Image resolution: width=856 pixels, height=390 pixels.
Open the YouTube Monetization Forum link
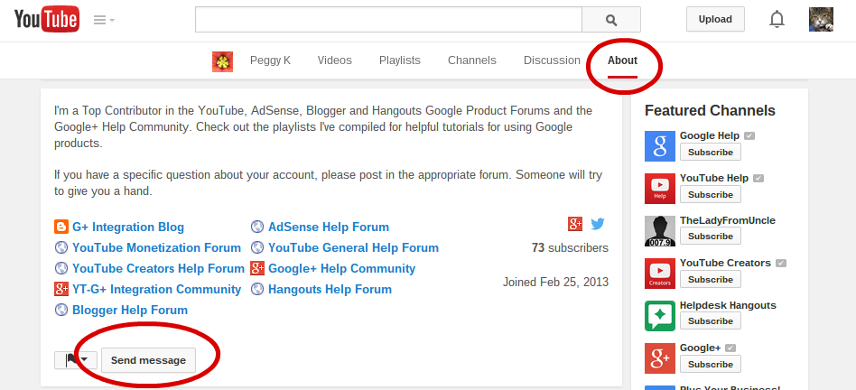coord(157,247)
